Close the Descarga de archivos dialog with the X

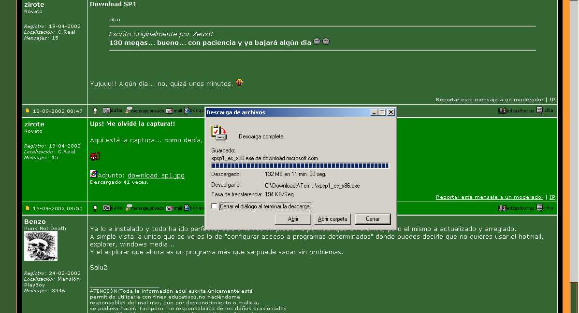point(391,112)
